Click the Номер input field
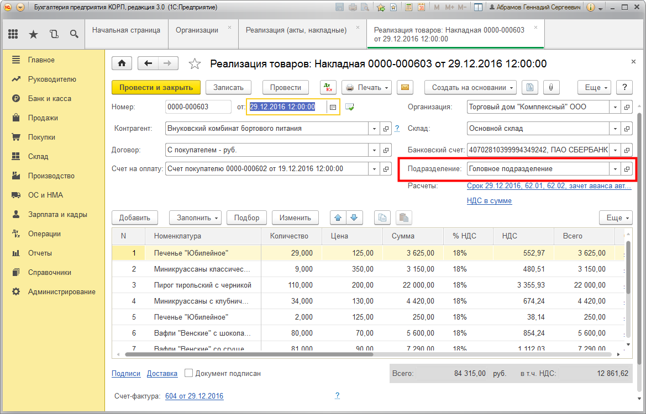 tap(198, 107)
